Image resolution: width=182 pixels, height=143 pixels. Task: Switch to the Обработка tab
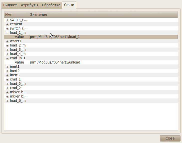pos(51,5)
